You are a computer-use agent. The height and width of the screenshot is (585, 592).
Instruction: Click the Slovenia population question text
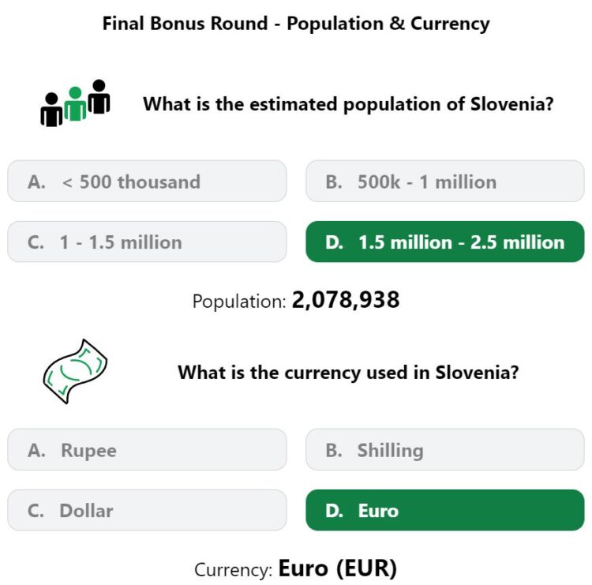click(348, 104)
